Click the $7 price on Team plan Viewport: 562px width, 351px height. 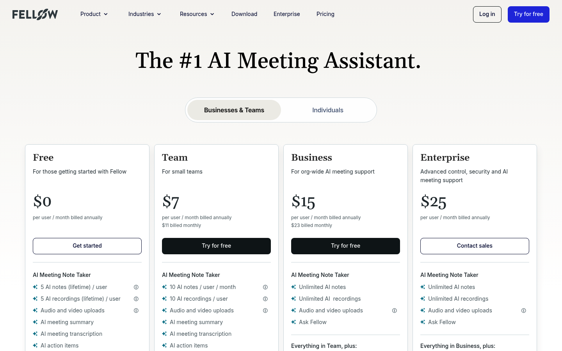point(171,202)
